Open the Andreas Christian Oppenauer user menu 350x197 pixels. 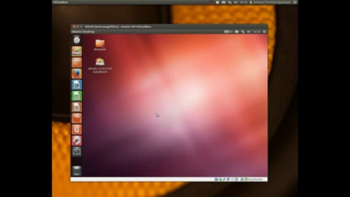tap(273, 2)
